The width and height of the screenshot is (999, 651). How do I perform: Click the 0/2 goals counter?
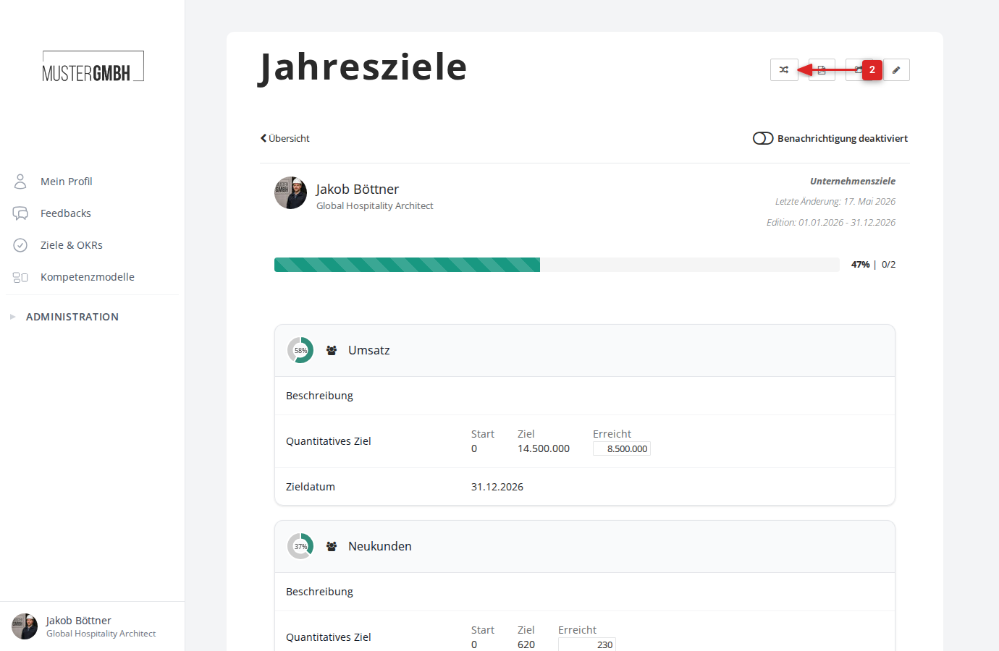click(889, 265)
